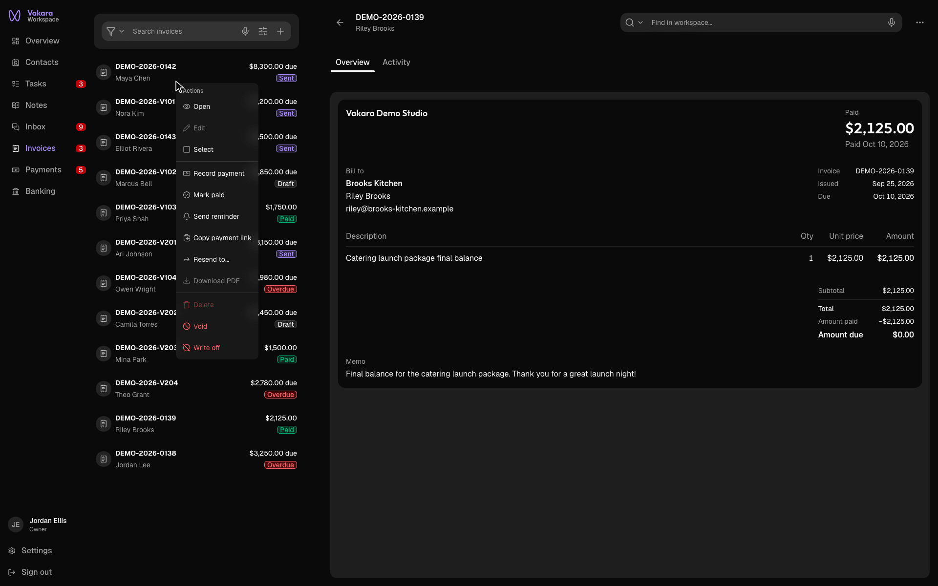
Task: Click the Find in workspace input
Action: coord(766,22)
